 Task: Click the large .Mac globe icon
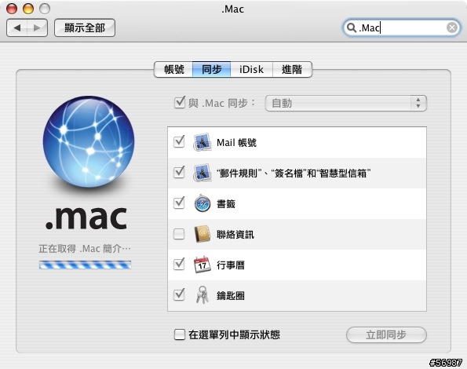89,142
